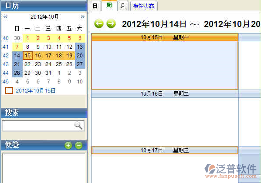Switch to the 日 day view tab
Viewport: 261px width, 183px height.
pyautogui.click(x=95, y=6)
